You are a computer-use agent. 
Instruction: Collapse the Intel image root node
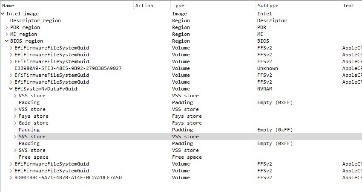tap(3, 14)
